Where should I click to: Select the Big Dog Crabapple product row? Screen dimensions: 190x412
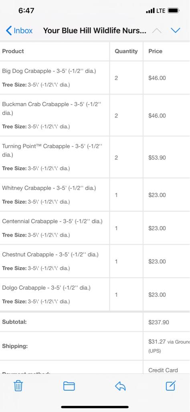(95, 78)
